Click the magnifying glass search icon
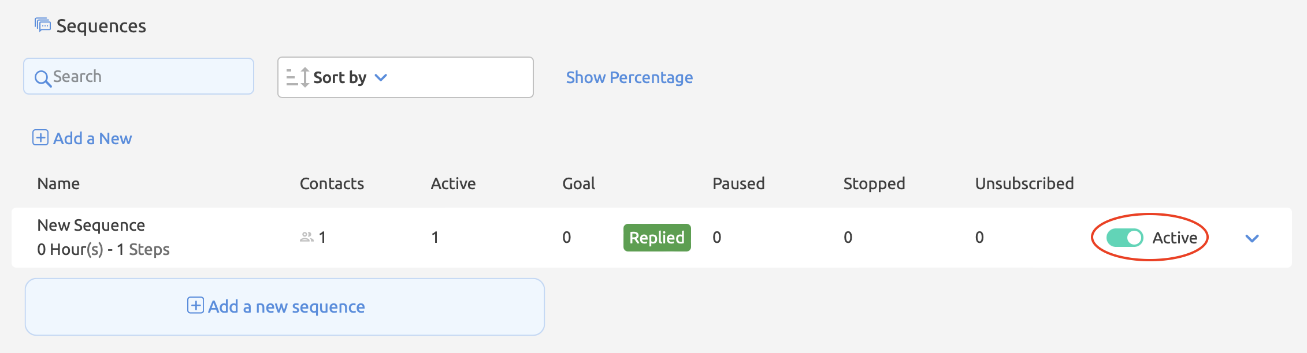1307x353 pixels. click(x=43, y=78)
